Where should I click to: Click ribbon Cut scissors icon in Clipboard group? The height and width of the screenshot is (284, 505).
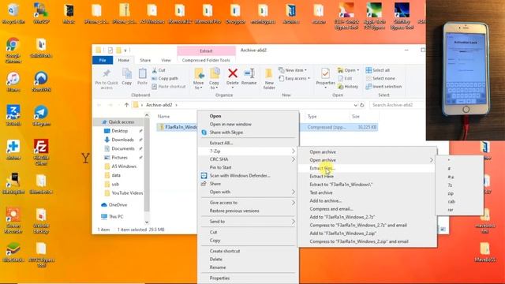pyautogui.click(x=155, y=70)
